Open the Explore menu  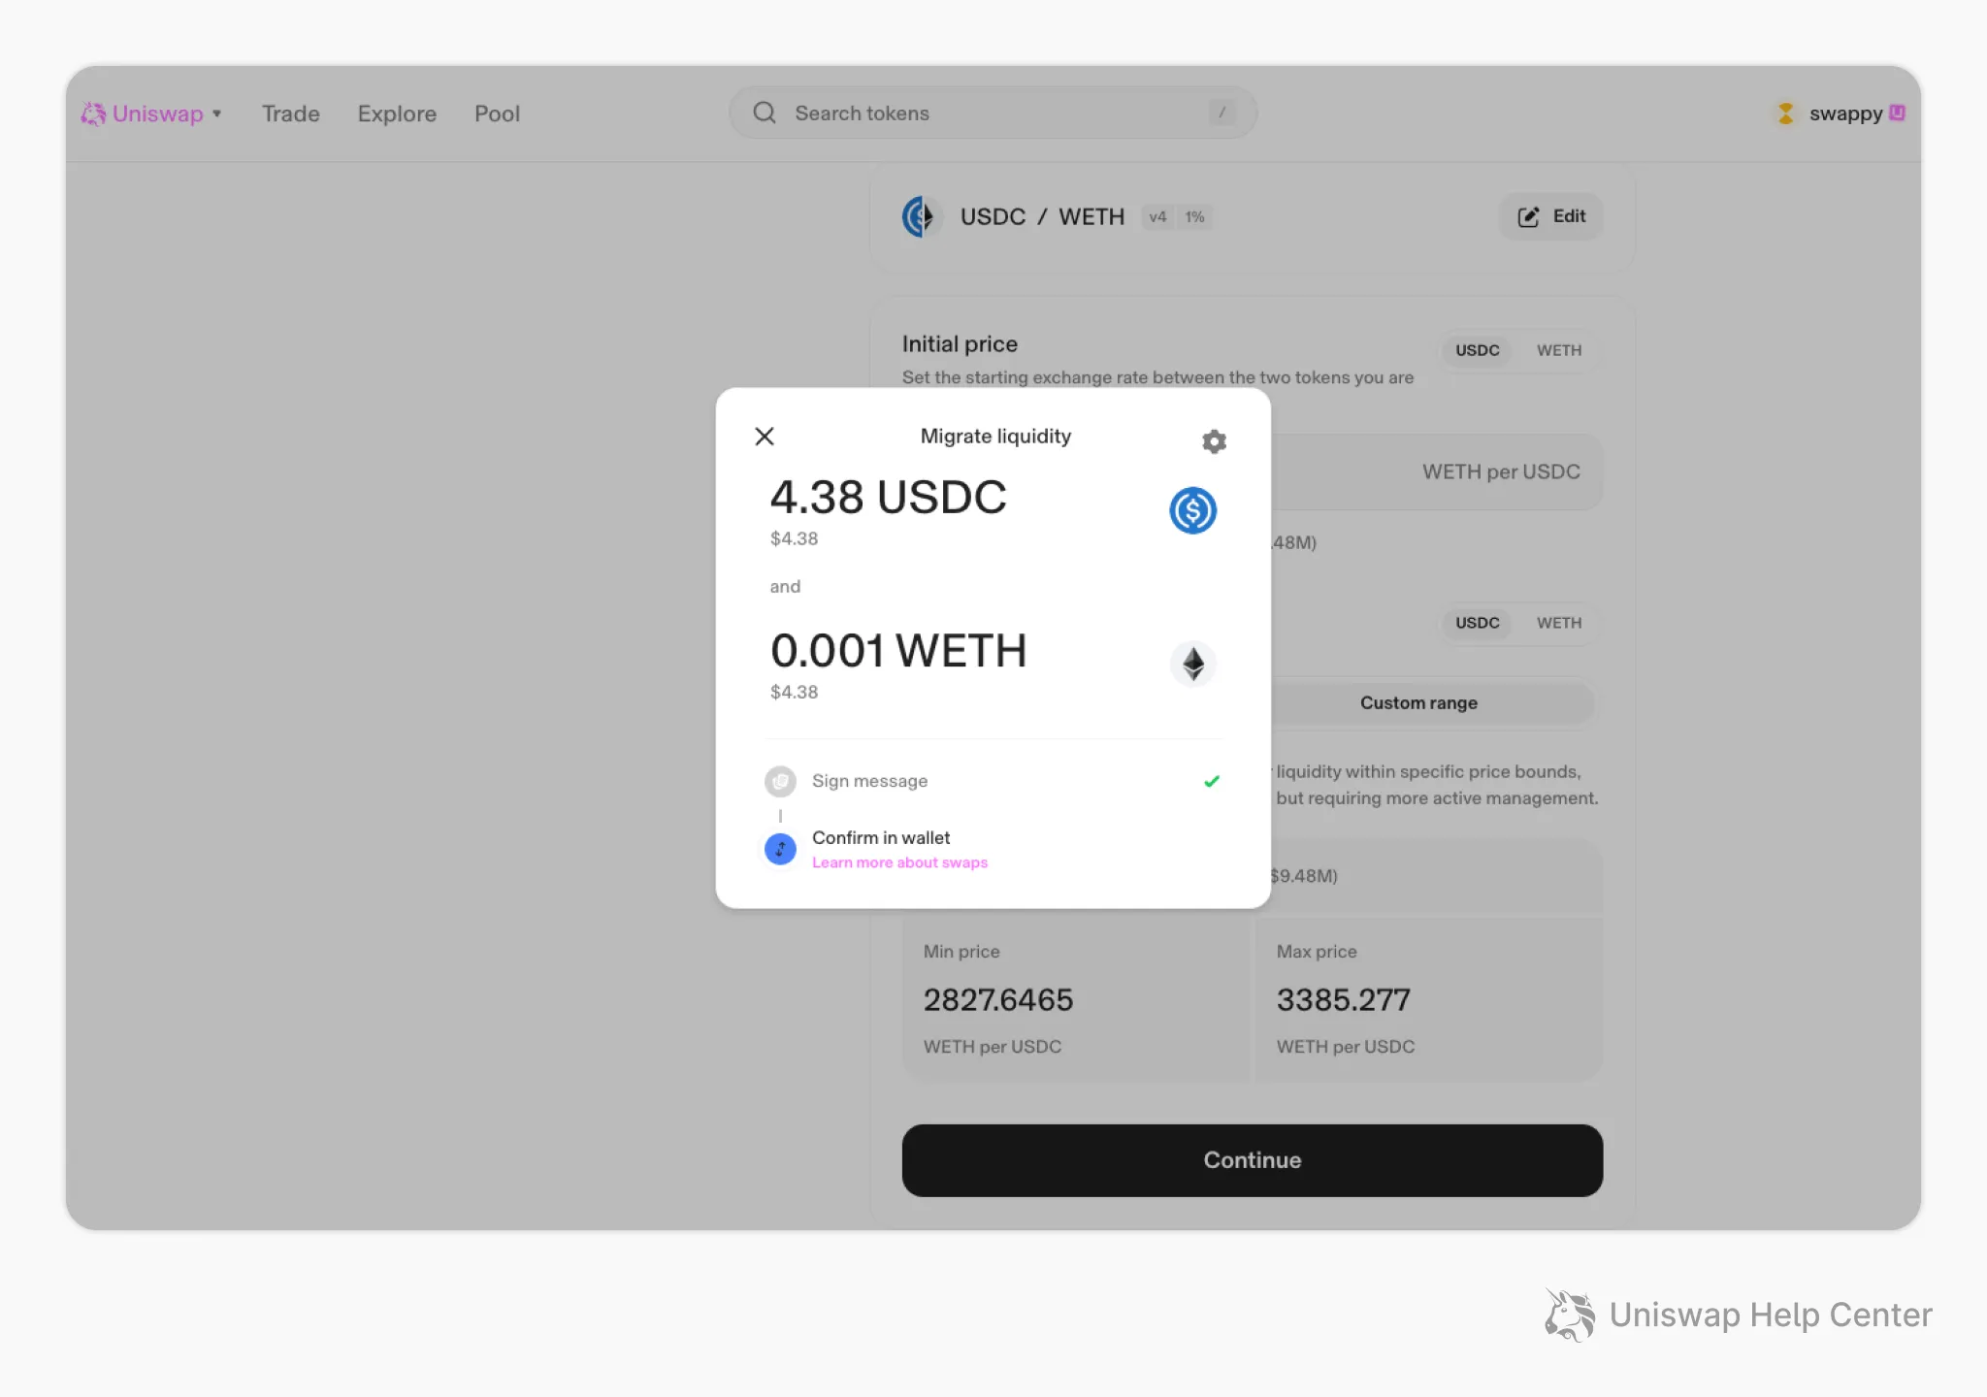pos(397,114)
